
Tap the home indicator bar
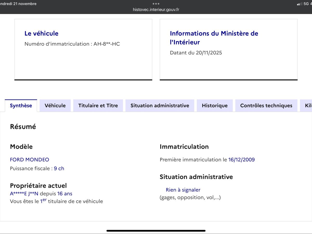coord(156,230)
